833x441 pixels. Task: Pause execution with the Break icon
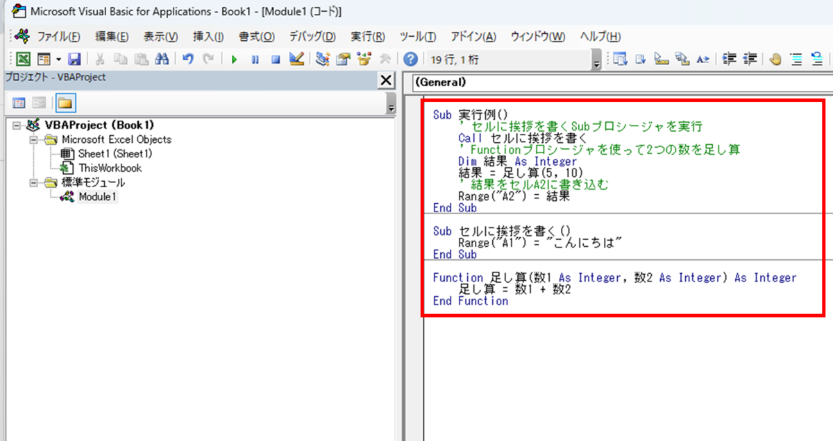click(253, 59)
